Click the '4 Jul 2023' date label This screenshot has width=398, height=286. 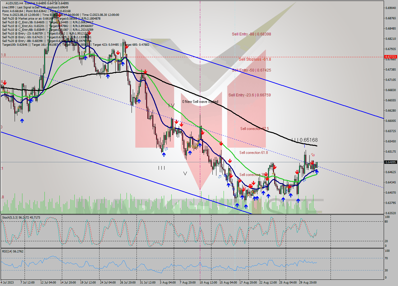point(7,282)
